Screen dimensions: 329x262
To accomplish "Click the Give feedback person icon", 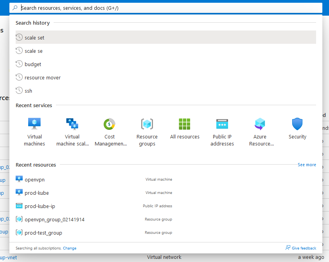I will [288, 248].
